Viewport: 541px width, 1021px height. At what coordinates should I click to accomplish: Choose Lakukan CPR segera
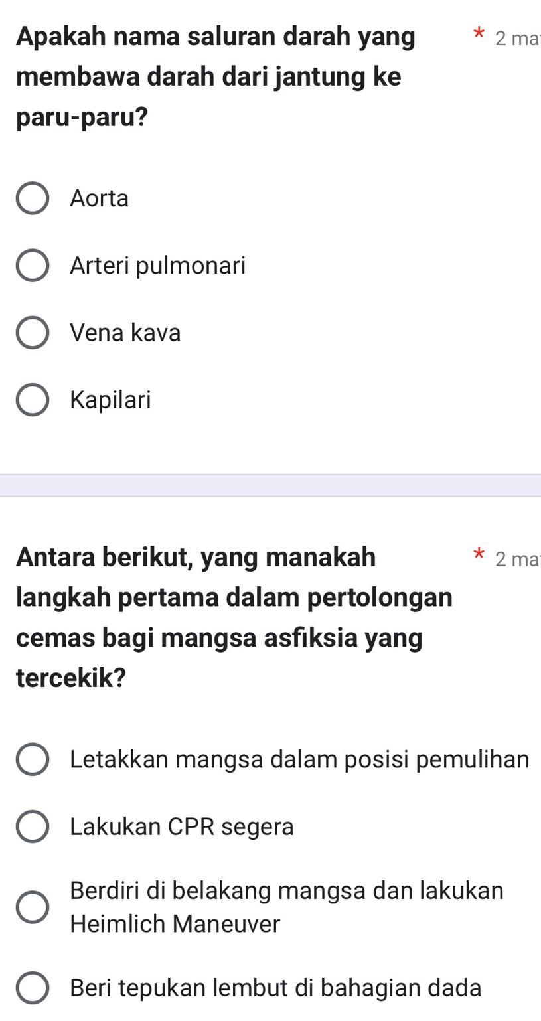[182, 826]
